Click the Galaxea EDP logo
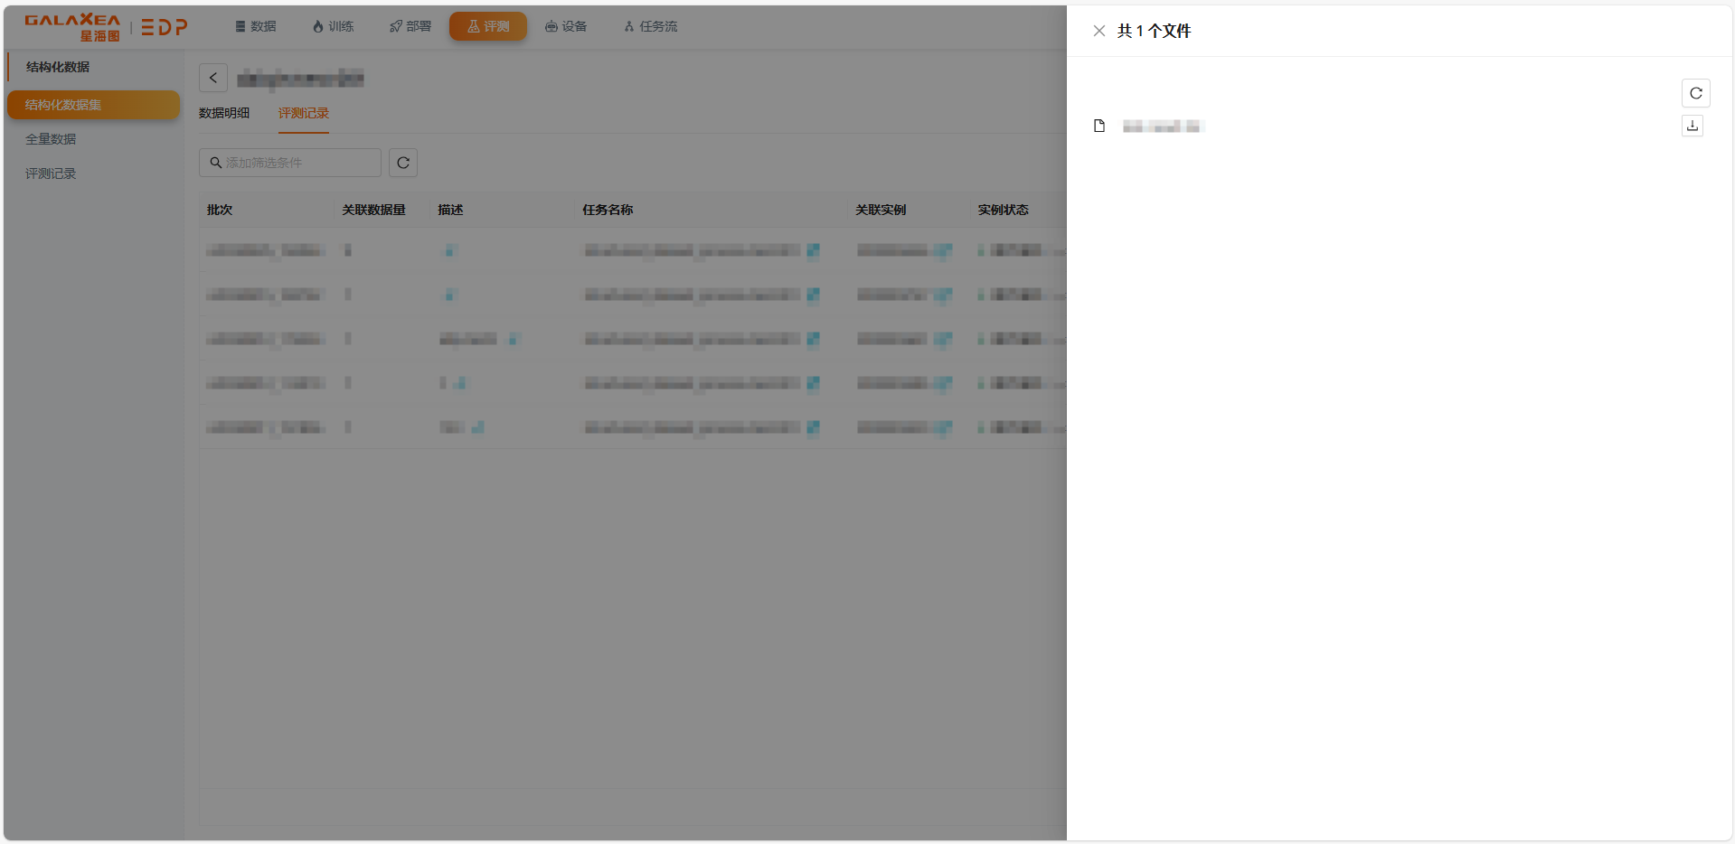The height and width of the screenshot is (844, 1735). (x=106, y=27)
